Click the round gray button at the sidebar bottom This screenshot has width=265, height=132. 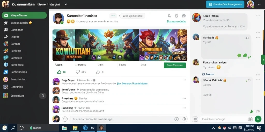[x=43, y=96]
